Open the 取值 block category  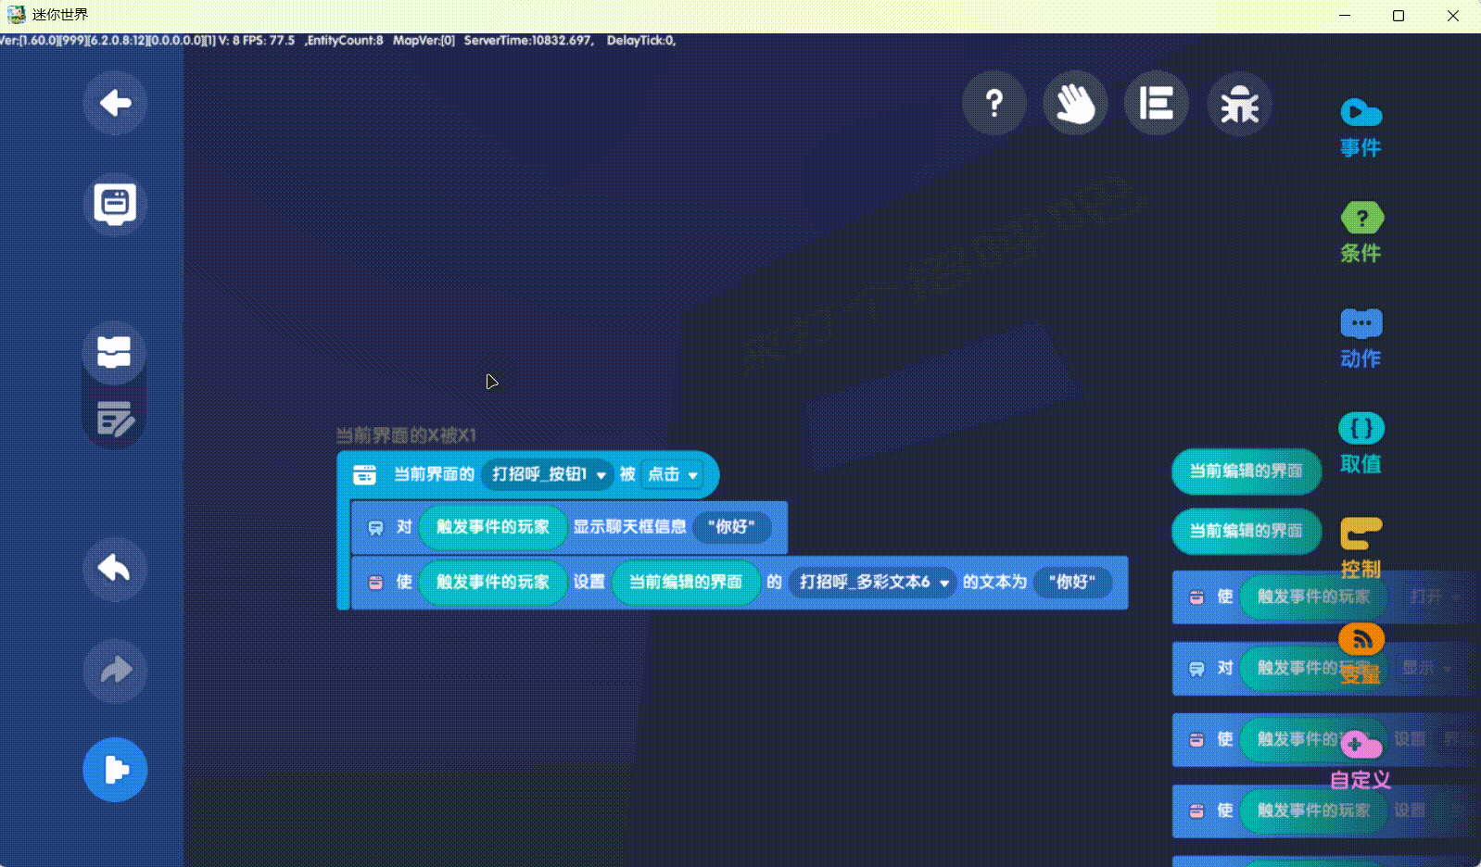click(1361, 445)
